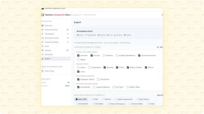
Task: Open Typography navigation item
Action: click(56, 34)
